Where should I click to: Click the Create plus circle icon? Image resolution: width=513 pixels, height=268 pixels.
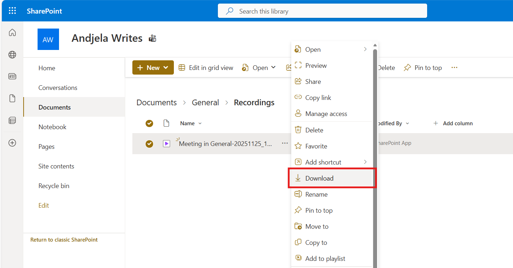click(12, 143)
